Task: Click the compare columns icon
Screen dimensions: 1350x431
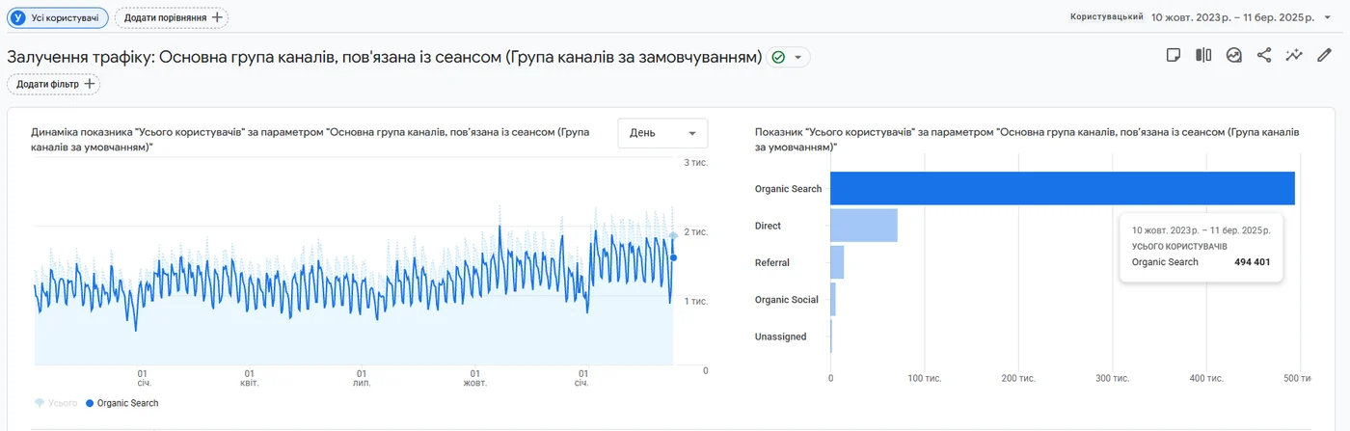Action: coord(1203,55)
